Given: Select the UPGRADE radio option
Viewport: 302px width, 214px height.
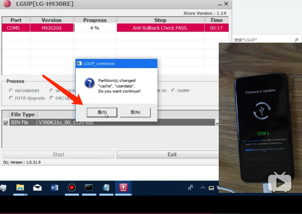Looking at the screenshot, I should pyautogui.click(x=51, y=90).
